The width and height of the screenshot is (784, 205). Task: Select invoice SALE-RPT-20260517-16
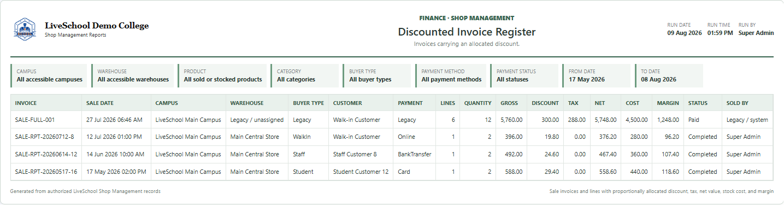tap(46, 172)
